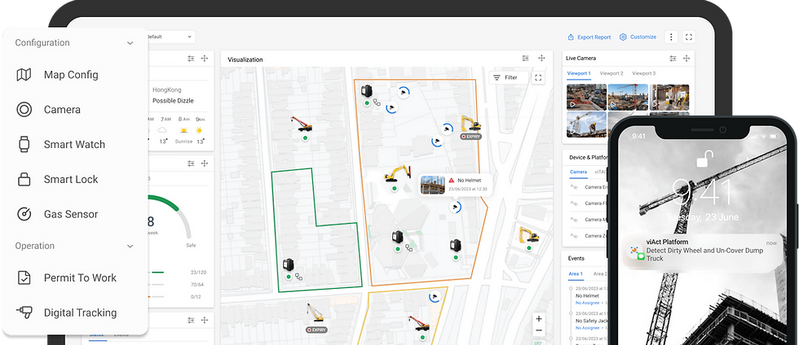Zoom in the map with plus button
The image size is (799, 345).
(x=538, y=319)
